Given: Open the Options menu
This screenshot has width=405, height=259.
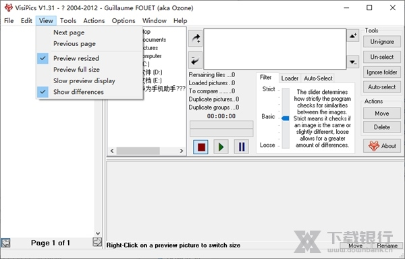Looking at the screenshot, I should 124,21.
